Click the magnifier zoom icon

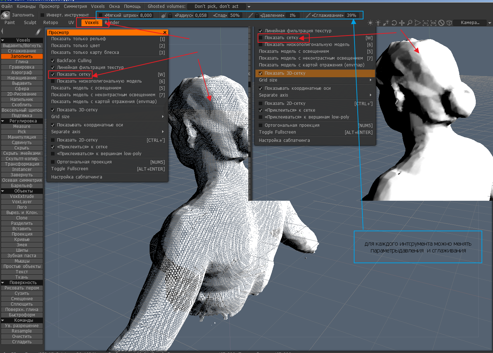click(x=410, y=23)
